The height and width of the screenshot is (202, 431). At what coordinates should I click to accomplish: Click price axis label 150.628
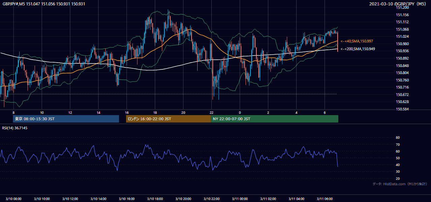(x=402, y=102)
